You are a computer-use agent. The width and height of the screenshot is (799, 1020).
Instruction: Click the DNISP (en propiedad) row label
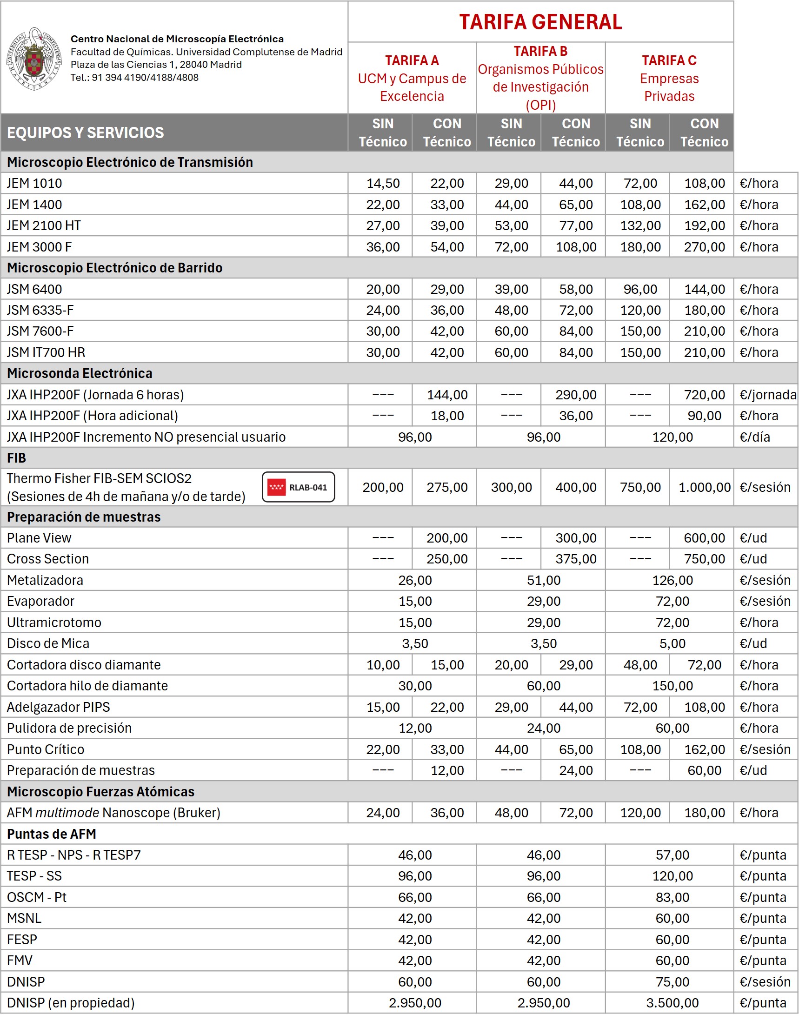pos(71,1002)
